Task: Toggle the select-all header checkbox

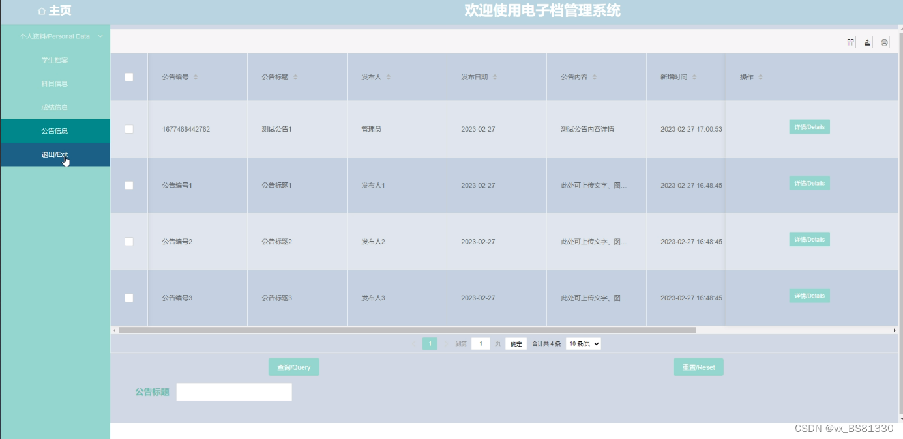Action: coord(129,77)
